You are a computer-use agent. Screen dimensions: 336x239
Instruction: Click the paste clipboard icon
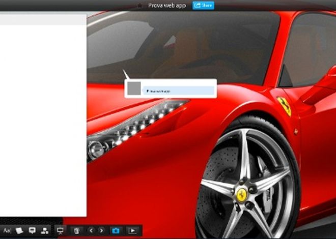click(77, 231)
